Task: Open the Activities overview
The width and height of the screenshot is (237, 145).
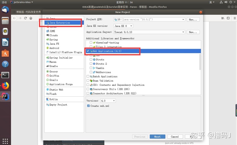Action: [4, 2]
